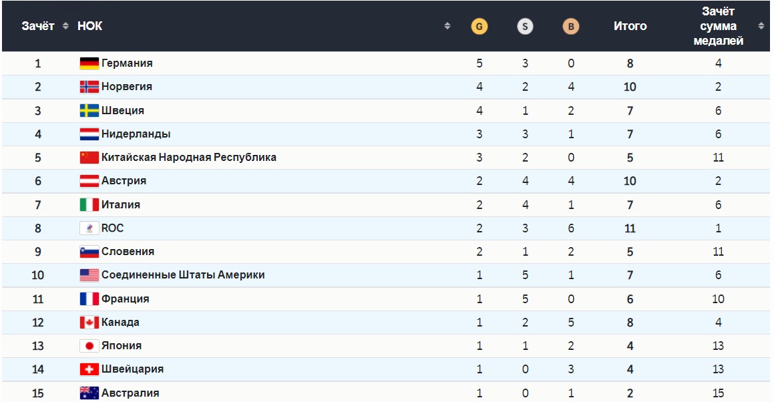Open the Нидерланды country link
Viewport: 774px width, 402px height.
coord(136,134)
